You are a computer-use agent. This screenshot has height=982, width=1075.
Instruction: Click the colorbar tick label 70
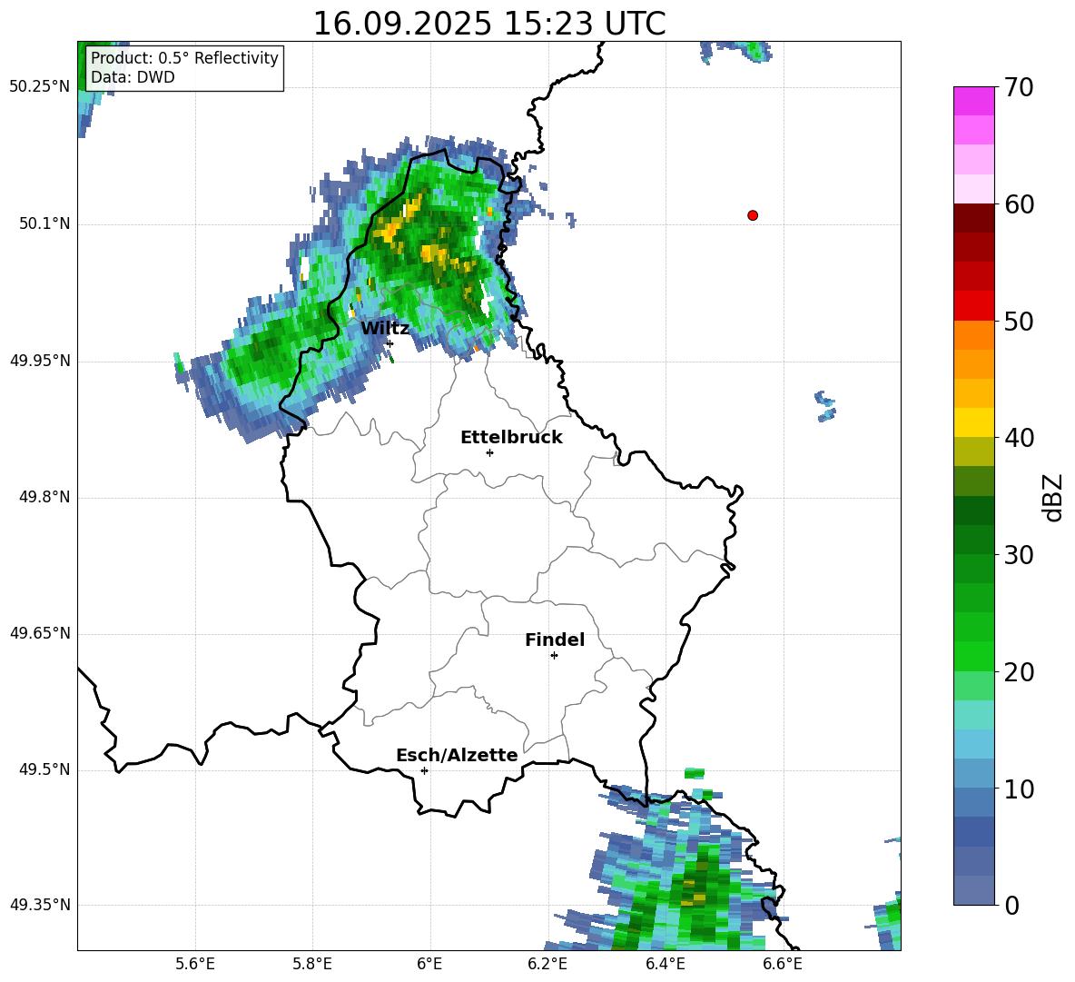coord(1018,88)
